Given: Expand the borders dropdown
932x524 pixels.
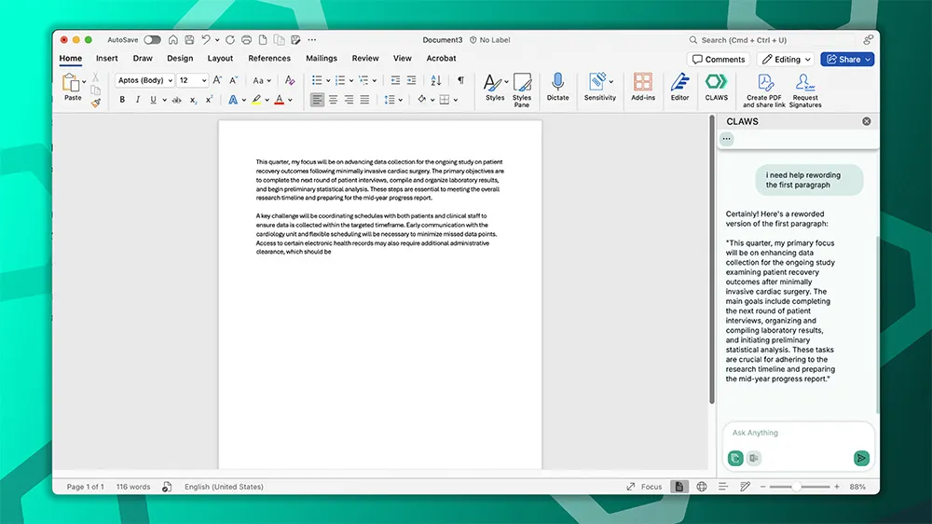Looking at the screenshot, I should click(x=456, y=100).
